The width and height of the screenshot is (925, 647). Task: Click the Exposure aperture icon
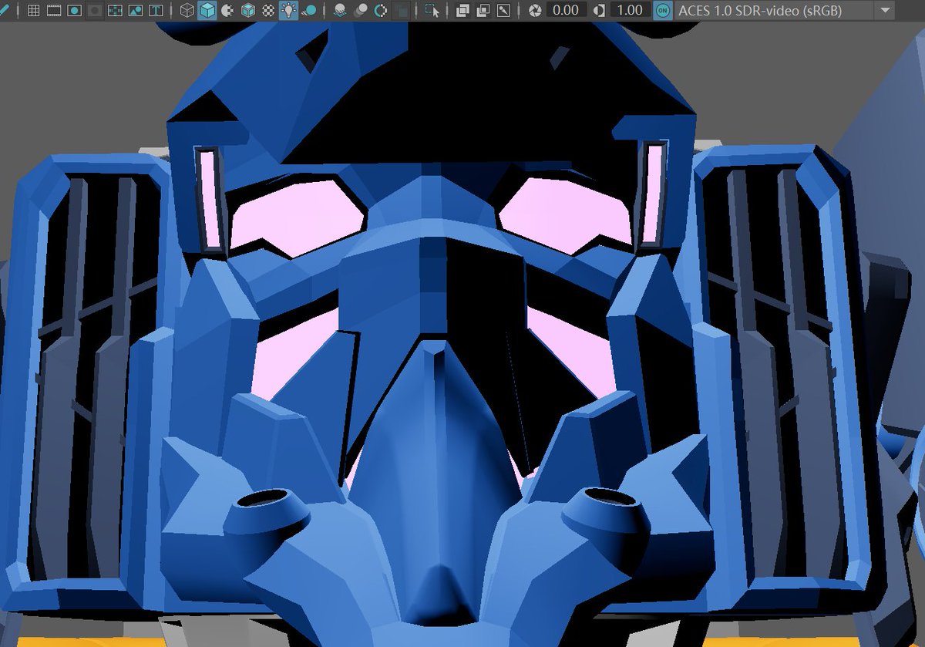click(535, 11)
